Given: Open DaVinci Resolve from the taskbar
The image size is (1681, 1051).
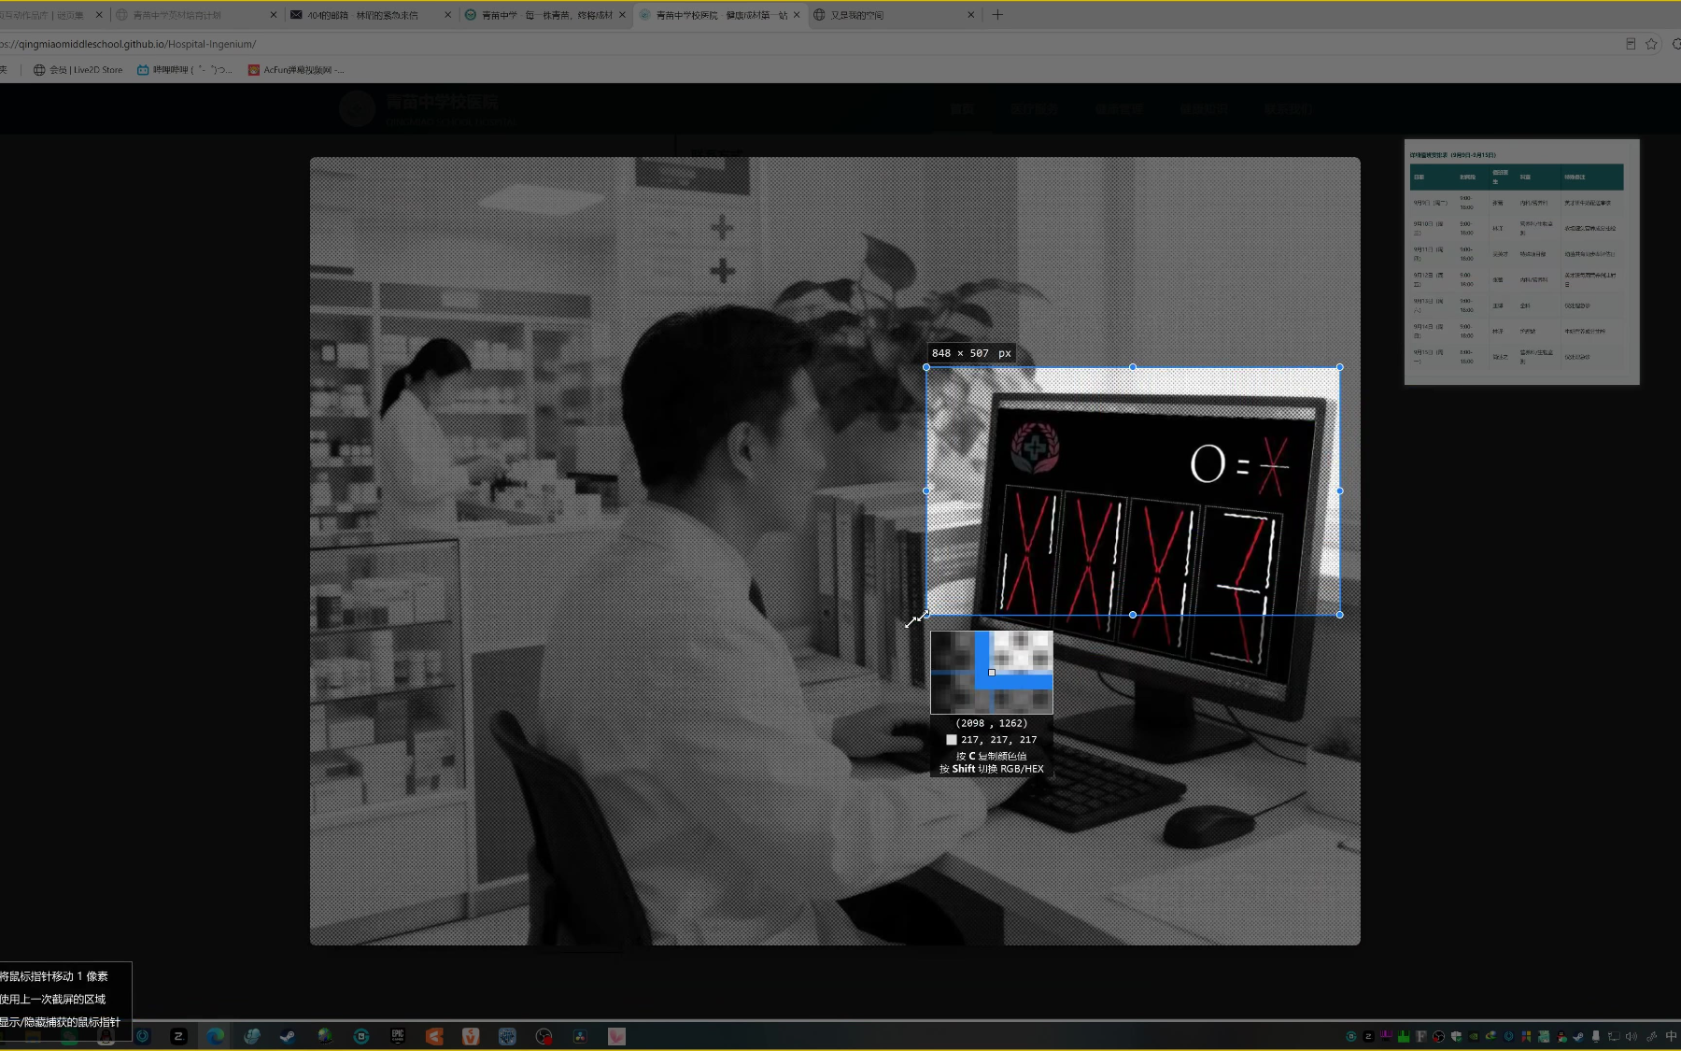Looking at the screenshot, I should [x=580, y=1036].
